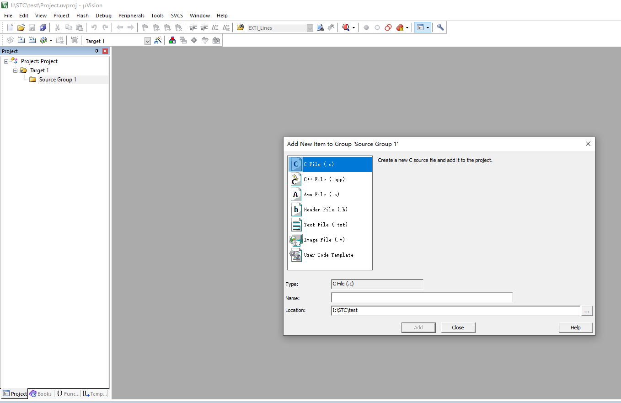Clear all bookmarks with the flag-X icon
Screen dimensions: 621x403
[178, 27]
